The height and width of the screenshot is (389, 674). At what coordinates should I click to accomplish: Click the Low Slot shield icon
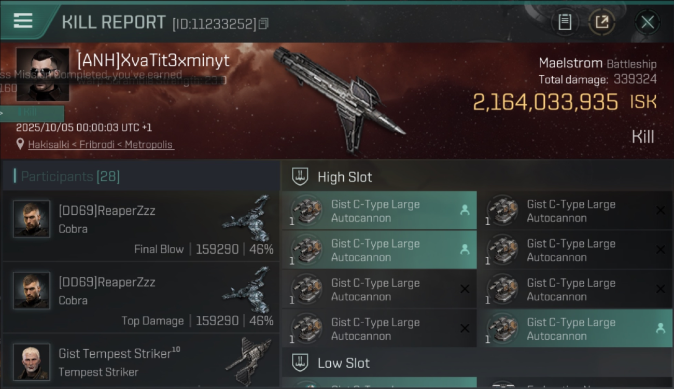coord(300,363)
